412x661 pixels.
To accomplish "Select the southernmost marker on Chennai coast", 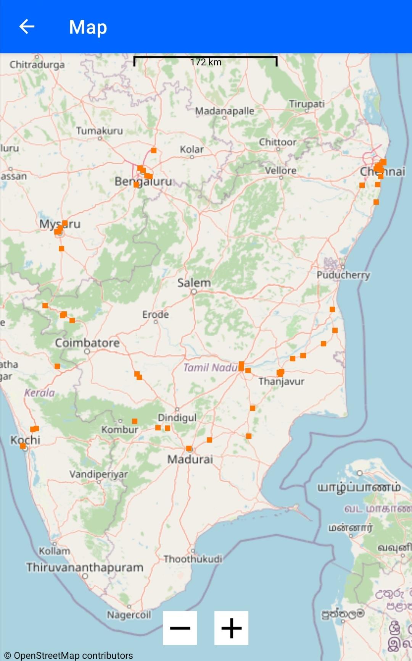I will pos(376,202).
